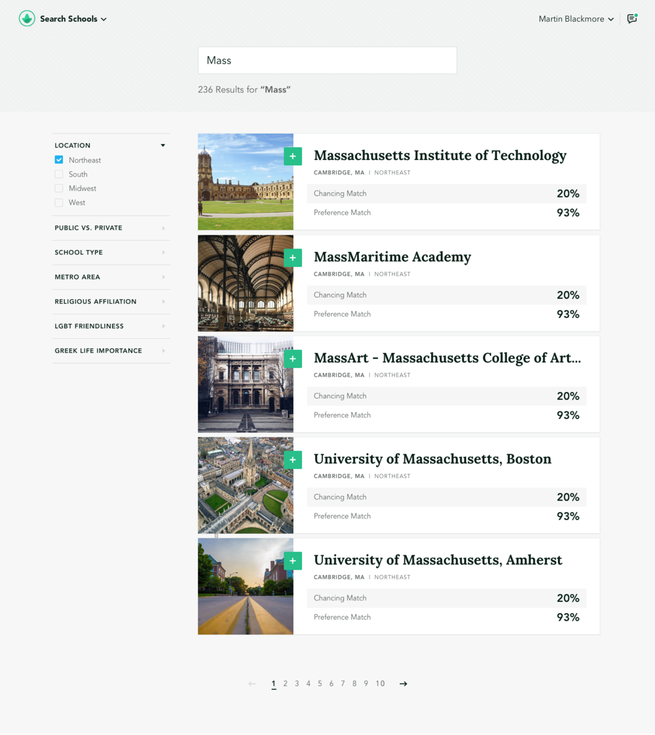Open MassMaritime Academy title
This screenshot has height=735, width=655.
[x=392, y=257]
